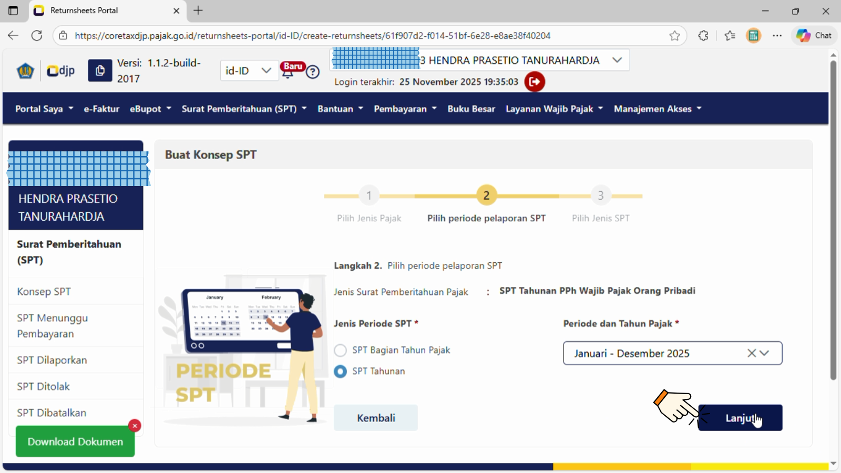Click the DJP logo
Screen dimensions: 841x473
click(x=60, y=70)
